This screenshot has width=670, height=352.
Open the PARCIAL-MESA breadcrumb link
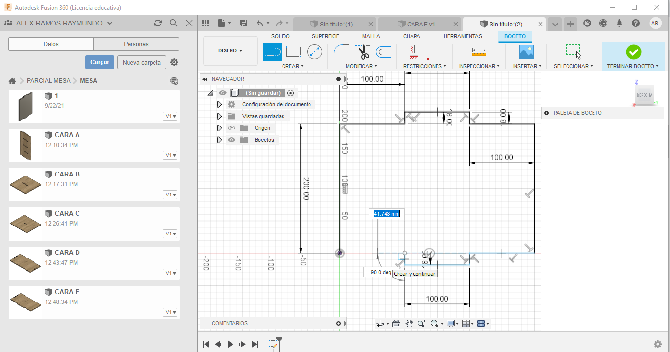[49, 81]
